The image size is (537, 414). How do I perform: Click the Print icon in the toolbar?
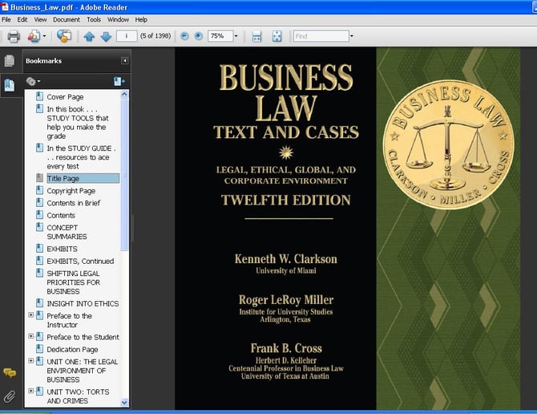click(x=14, y=36)
